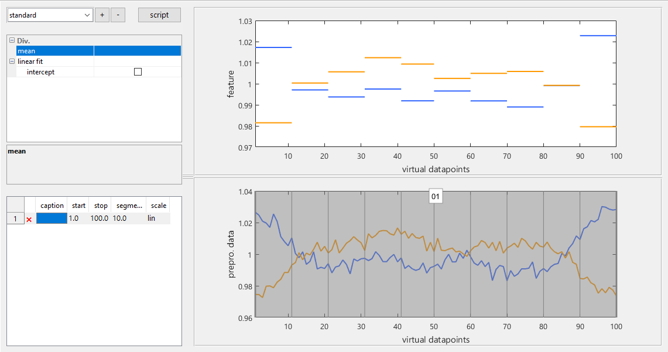
Task: Select the mean item in the tree
Action: 26,51
